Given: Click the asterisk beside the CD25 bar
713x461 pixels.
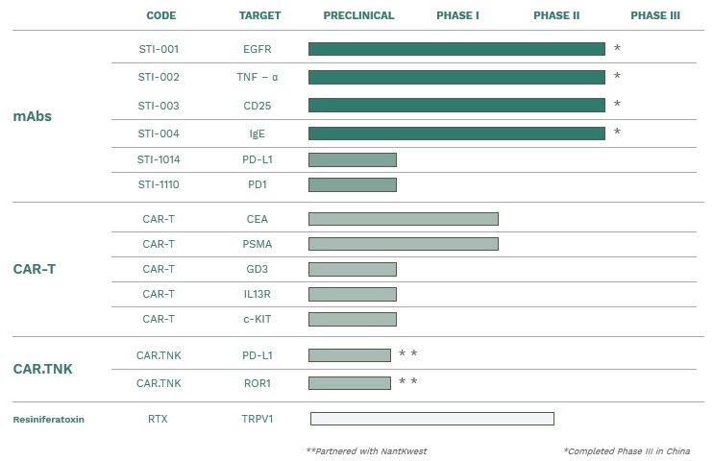Looking at the screenshot, I should 617,105.
